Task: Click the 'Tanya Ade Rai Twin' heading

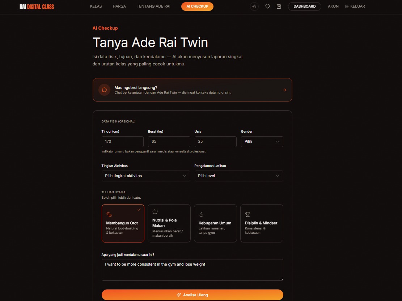Action: pyautogui.click(x=150, y=43)
